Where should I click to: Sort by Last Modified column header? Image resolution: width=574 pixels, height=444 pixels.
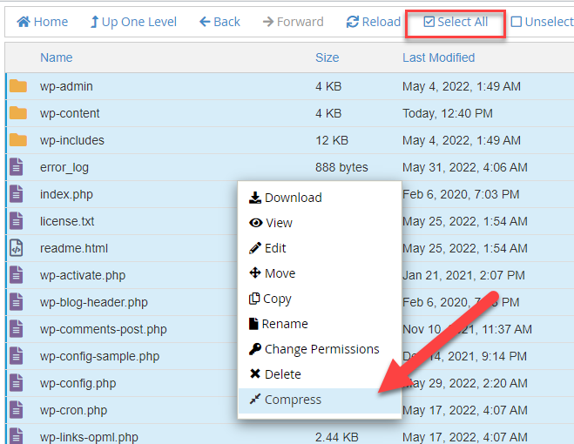coord(438,57)
